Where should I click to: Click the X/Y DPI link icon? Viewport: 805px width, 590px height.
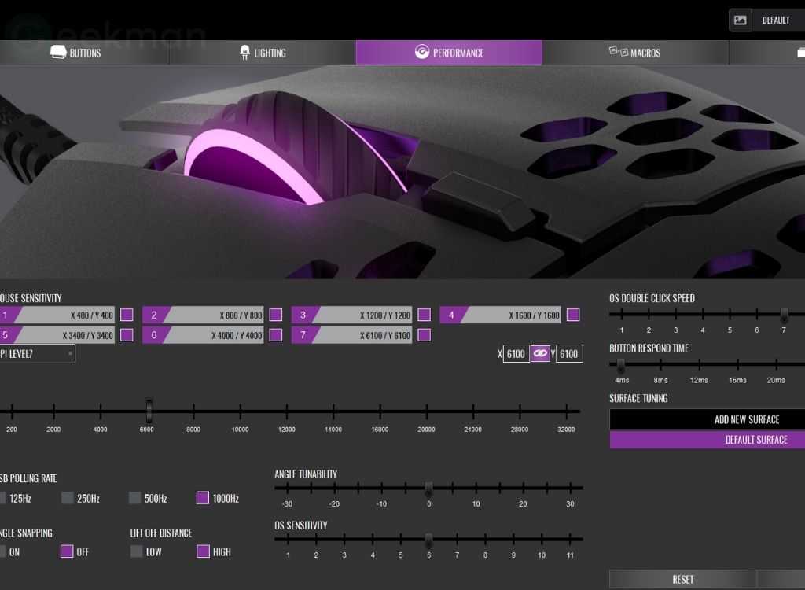pyautogui.click(x=539, y=354)
